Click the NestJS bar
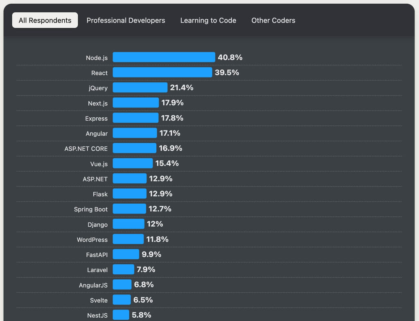Image resolution: width=419 pixels, height=321 pixels. pos(121,315)
